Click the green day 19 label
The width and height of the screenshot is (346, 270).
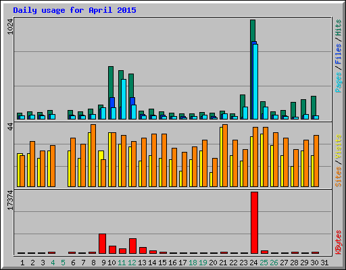[203, 263]
